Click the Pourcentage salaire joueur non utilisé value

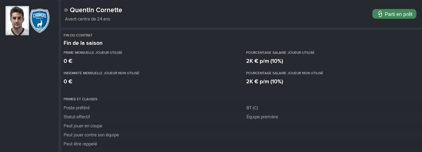pos(265,82)
